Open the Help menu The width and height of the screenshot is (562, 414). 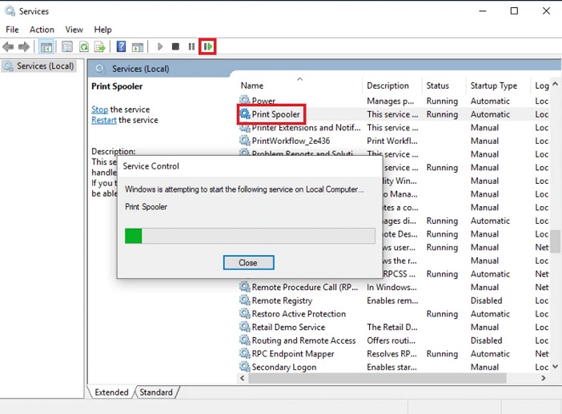tap(102, 30)
